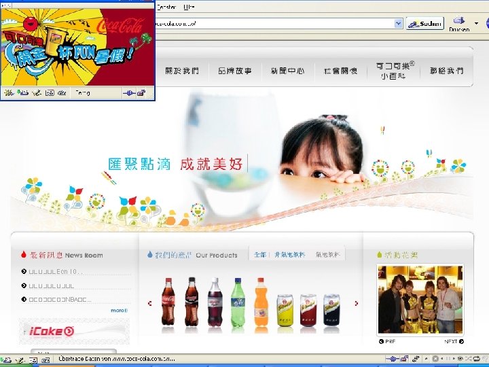Screen dimensions: 489x367
Task: Open the Fenster menu
Action: point(166,7)
